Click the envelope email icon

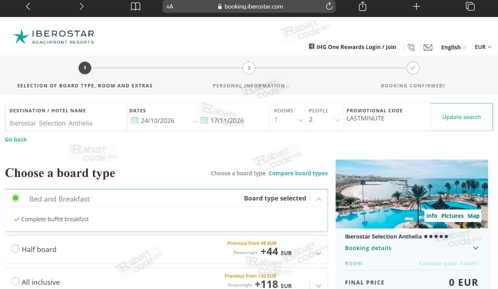point(428,47)
